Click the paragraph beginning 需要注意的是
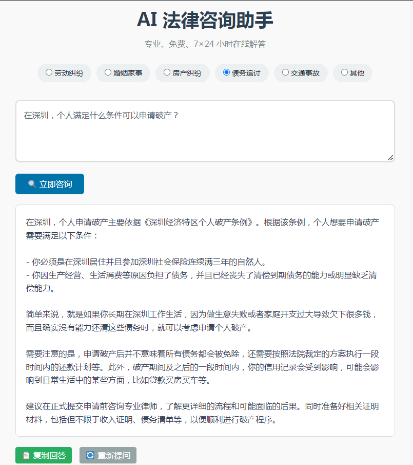Viewport: 413px width, 465px height. (203, 367)
